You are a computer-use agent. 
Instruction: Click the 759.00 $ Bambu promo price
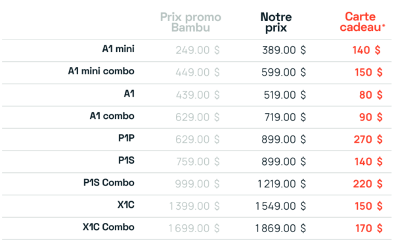point(198,162)
